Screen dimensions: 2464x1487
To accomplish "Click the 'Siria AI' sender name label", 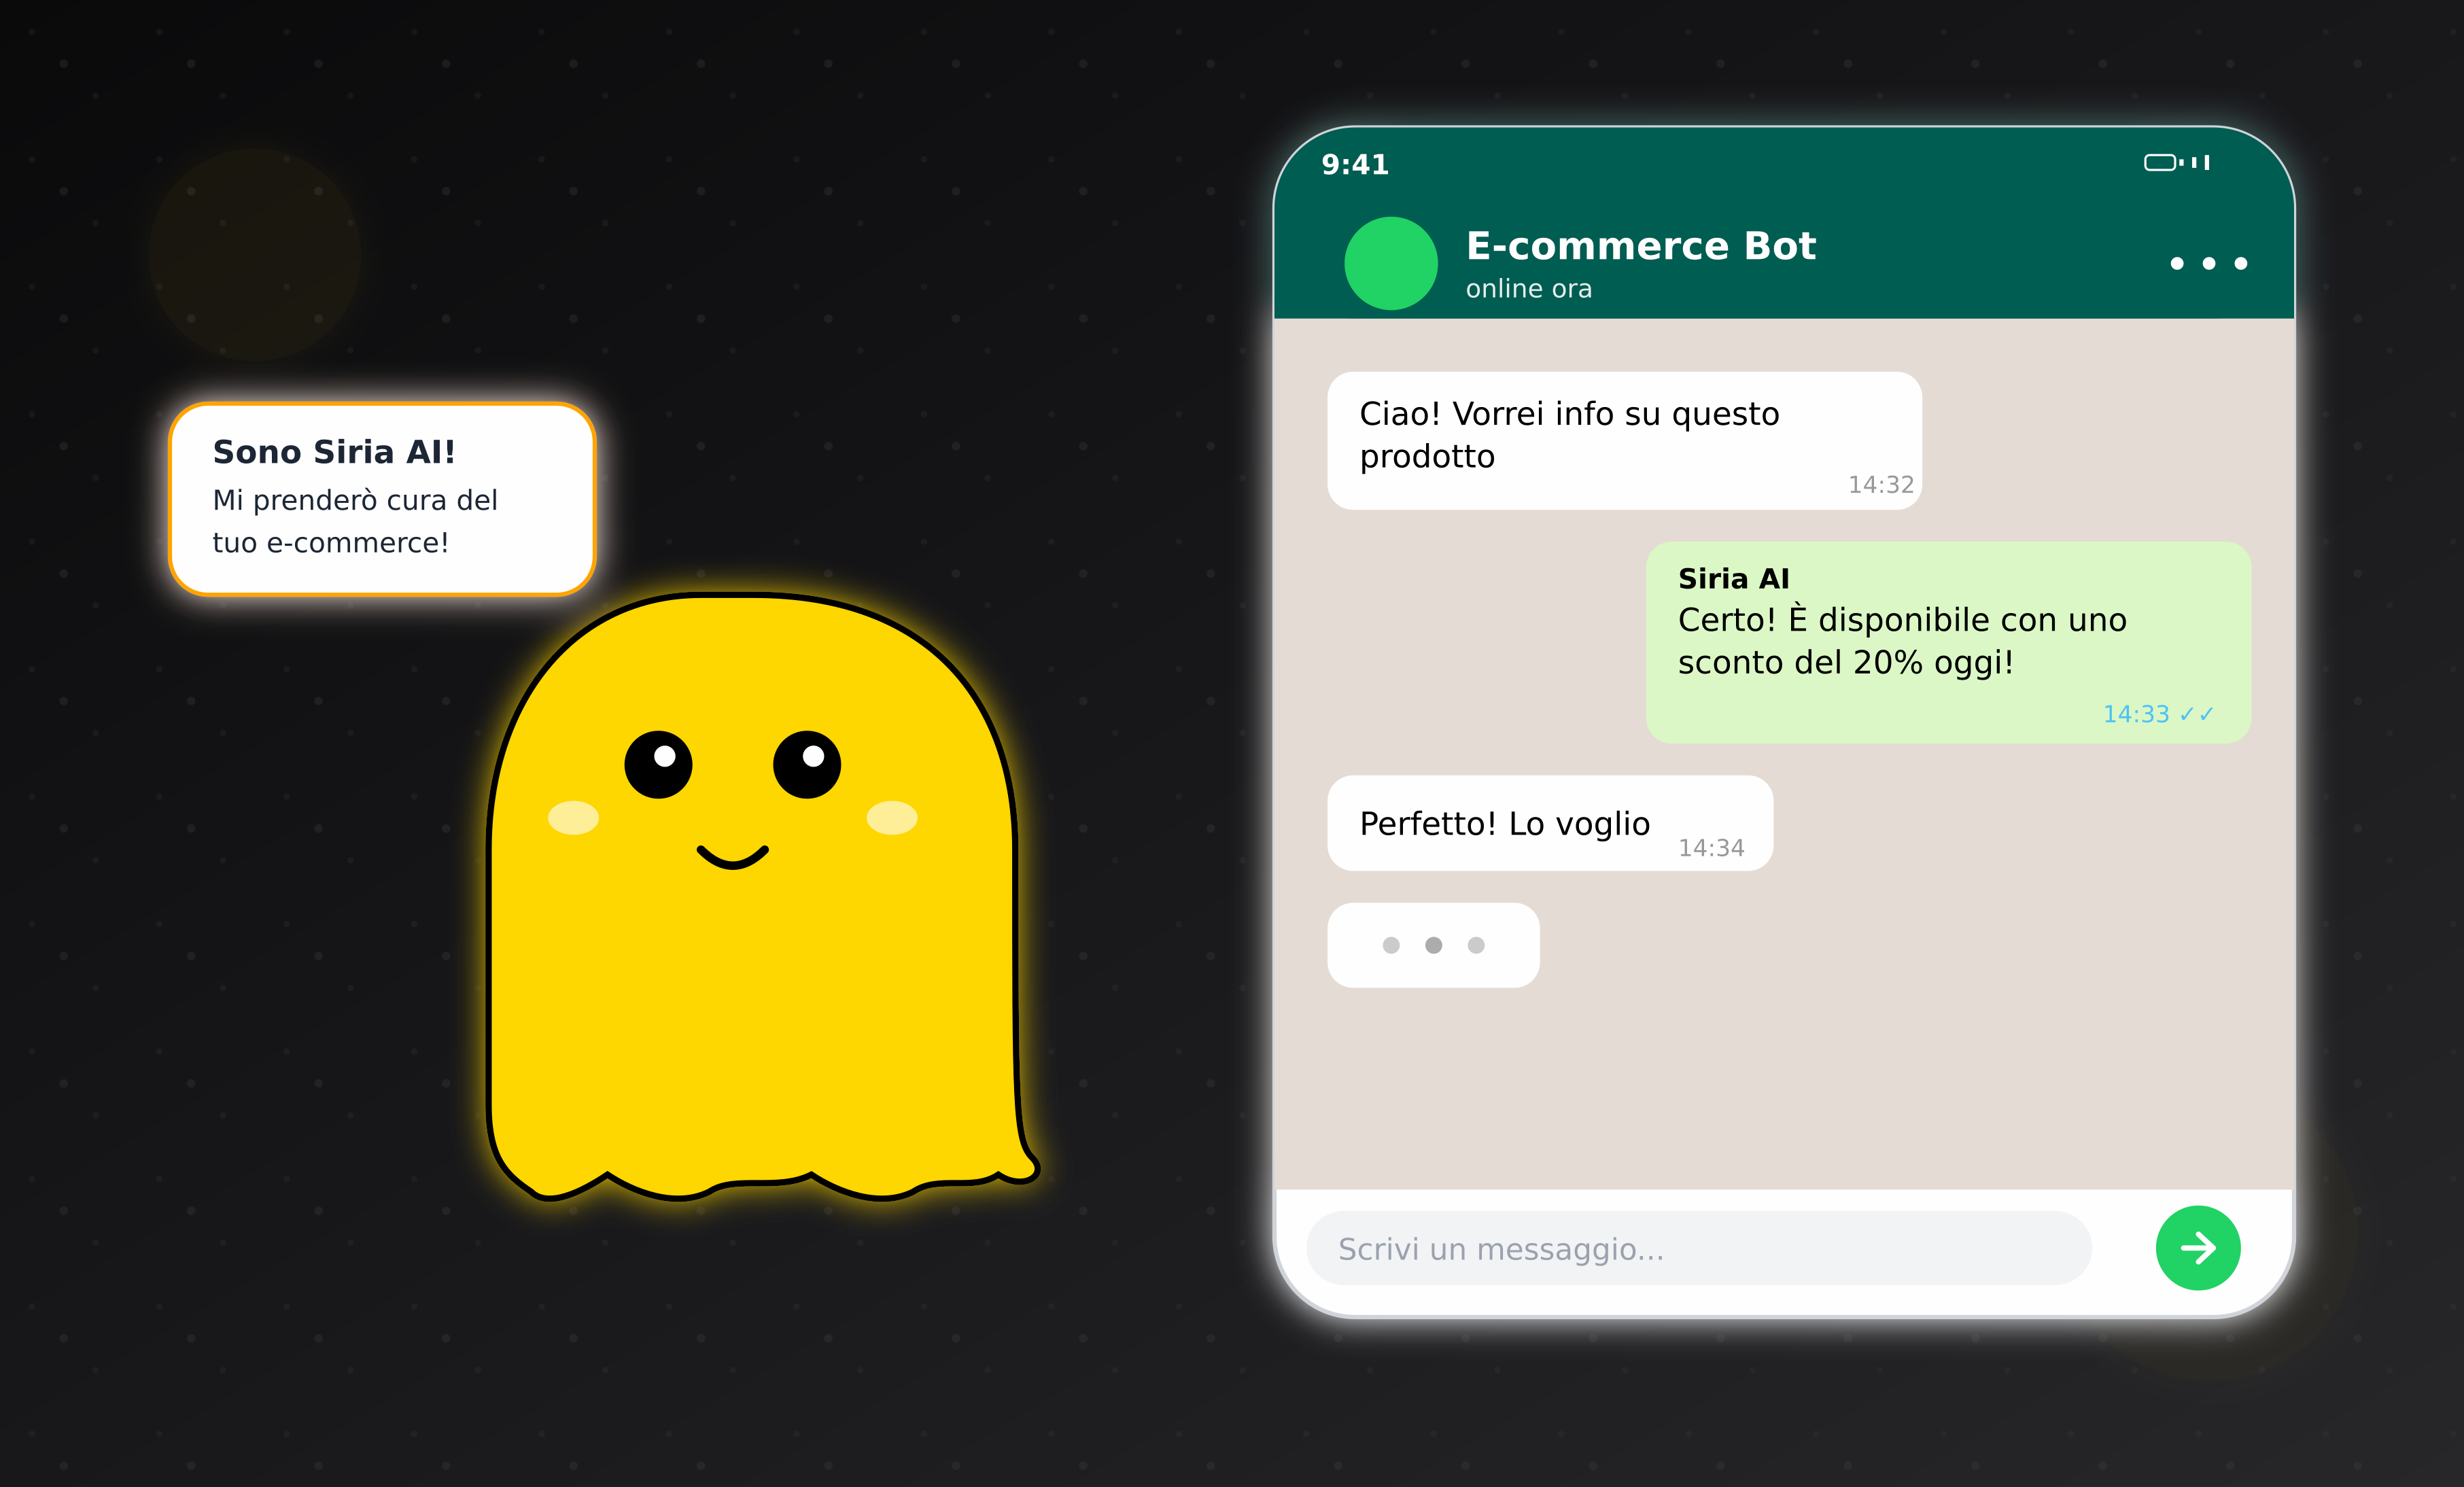I will [x=1733, y=577].
